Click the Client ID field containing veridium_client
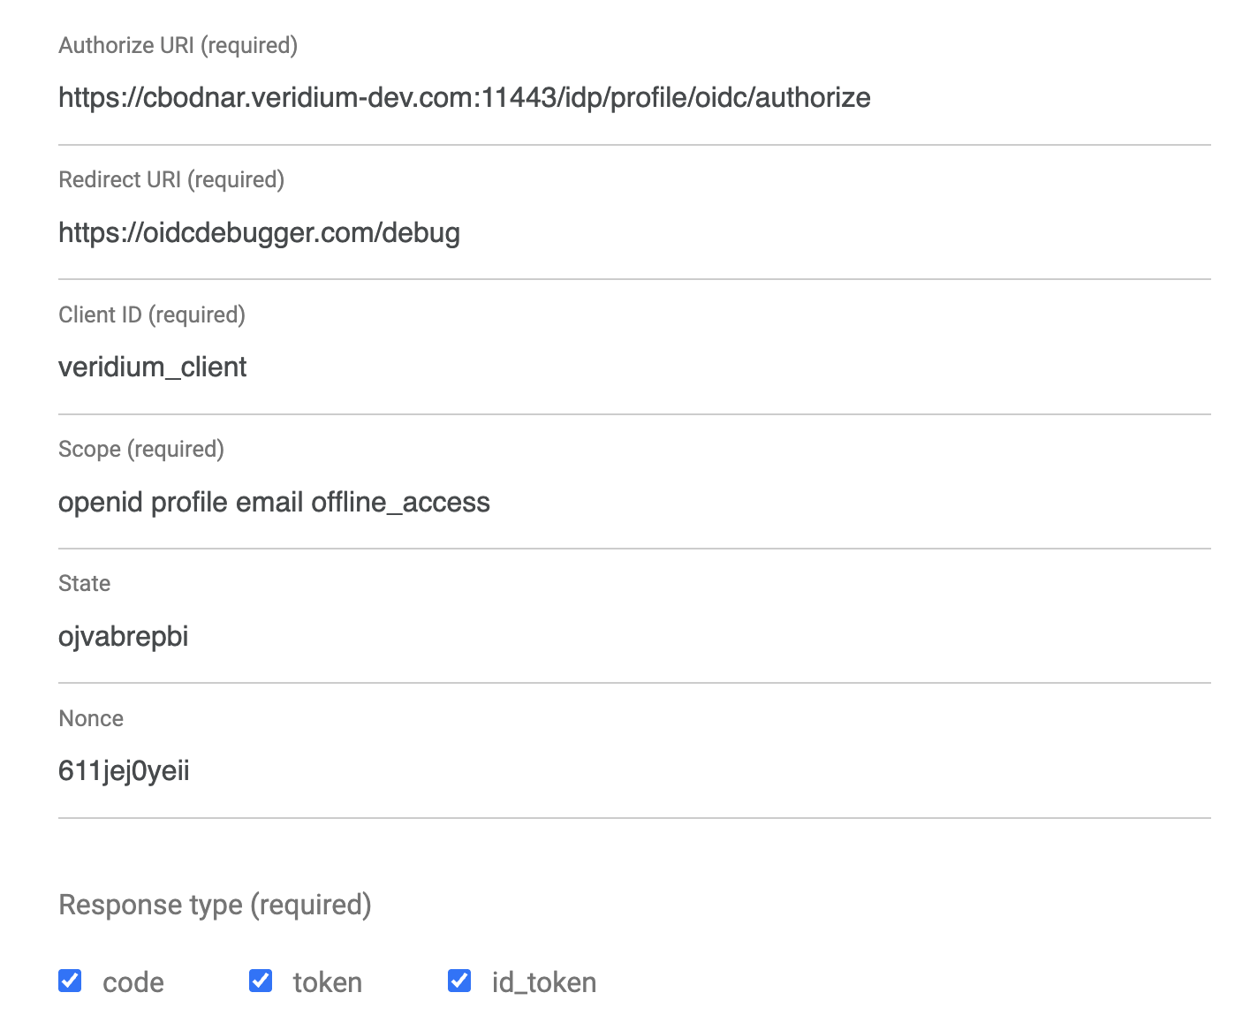Viewport: 1235px width, 1023px height. (633, 368)
